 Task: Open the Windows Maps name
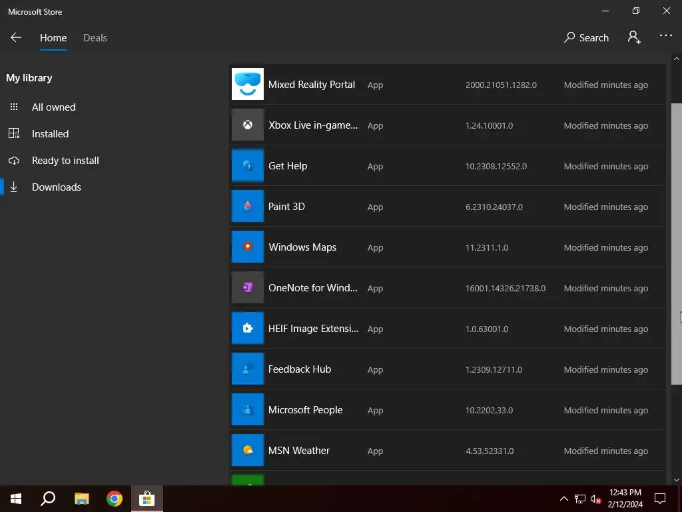[302, 247]
